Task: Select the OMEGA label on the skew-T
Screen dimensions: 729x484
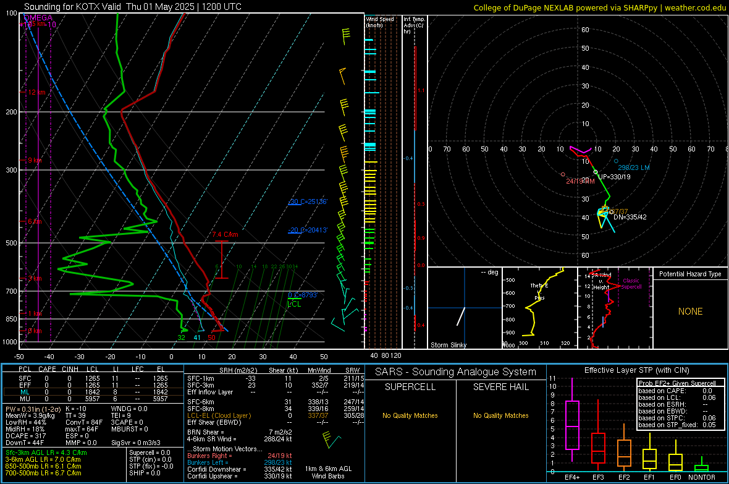Action: click(x=38, y=18)
